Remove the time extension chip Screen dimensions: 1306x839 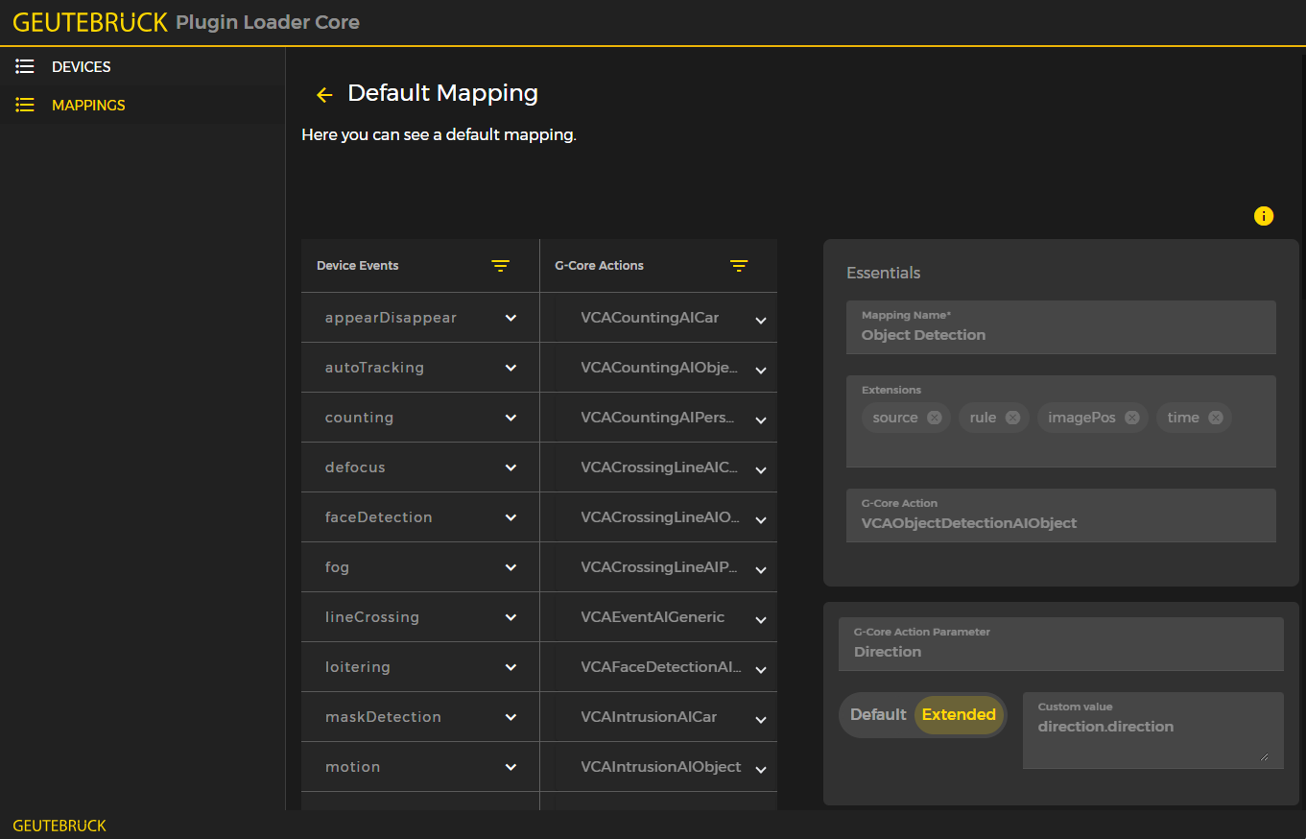1217,417
